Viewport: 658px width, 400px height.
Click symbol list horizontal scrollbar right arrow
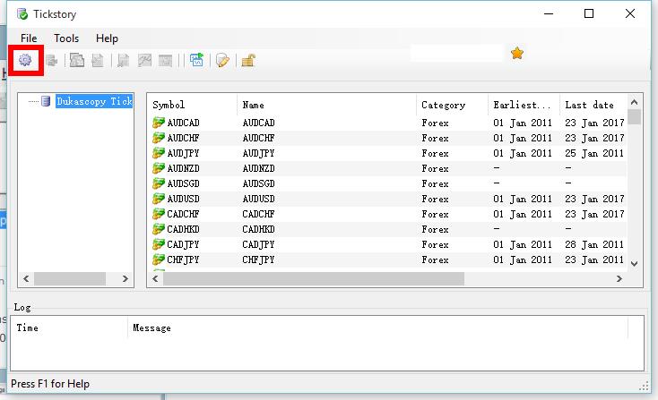click(619, 278)
